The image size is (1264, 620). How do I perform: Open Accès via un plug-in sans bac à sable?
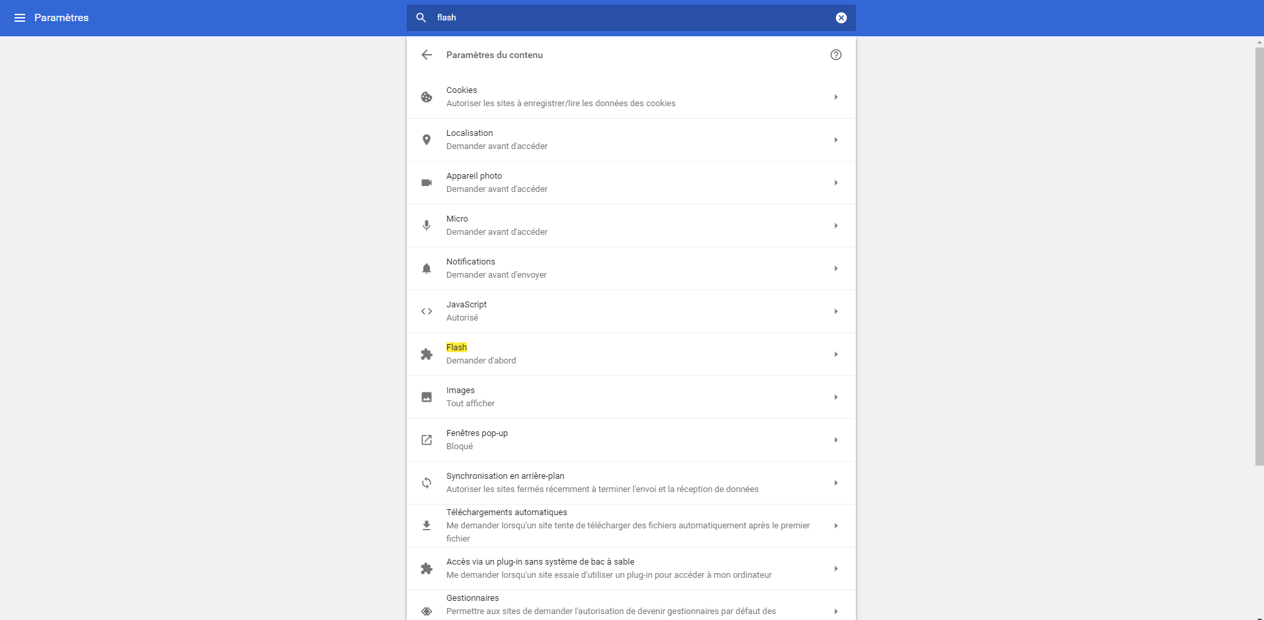(x=631, y=569)
